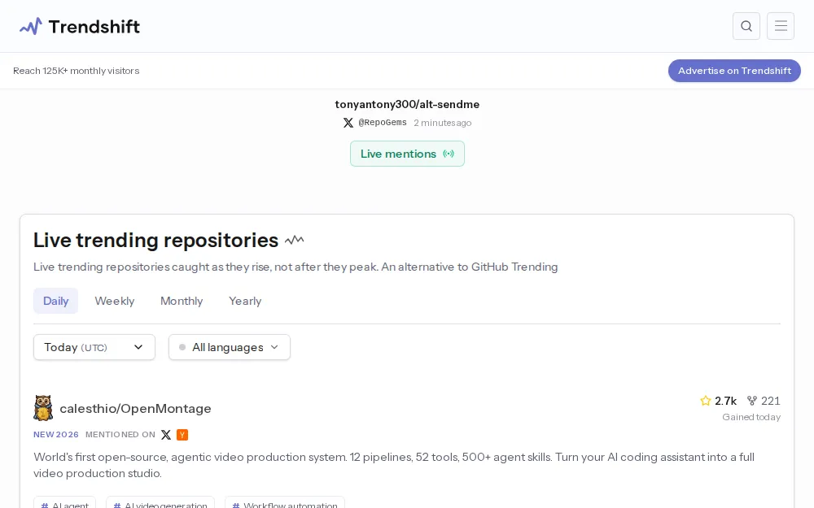This screenshot has height=508, width=814.
Task: Click the star icon next to 2.7k
Action: (705, 401)
